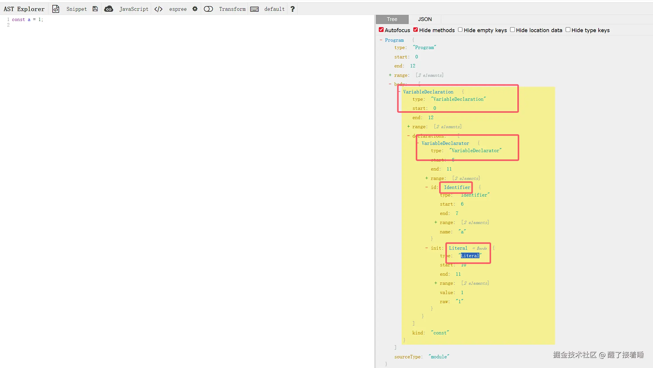Disable Hide methods checkbox
Screen dimensions: 653x368
click(416, 30)
